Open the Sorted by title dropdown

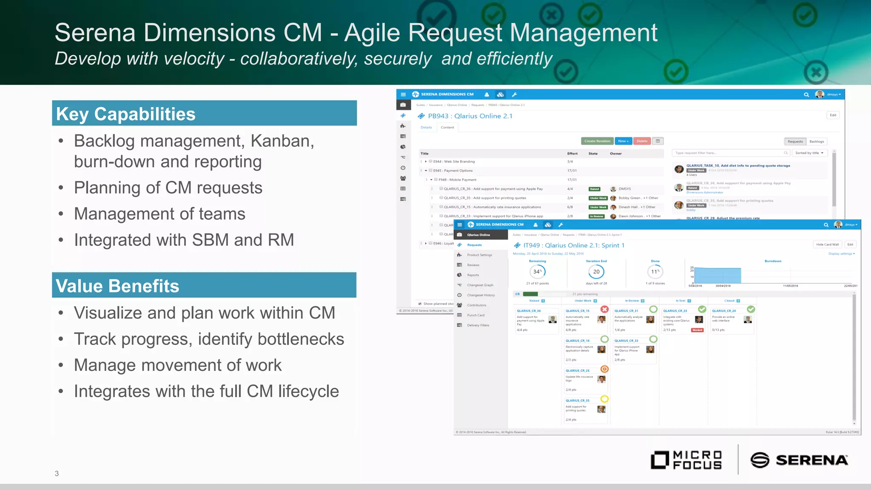[x=810, y=153]
